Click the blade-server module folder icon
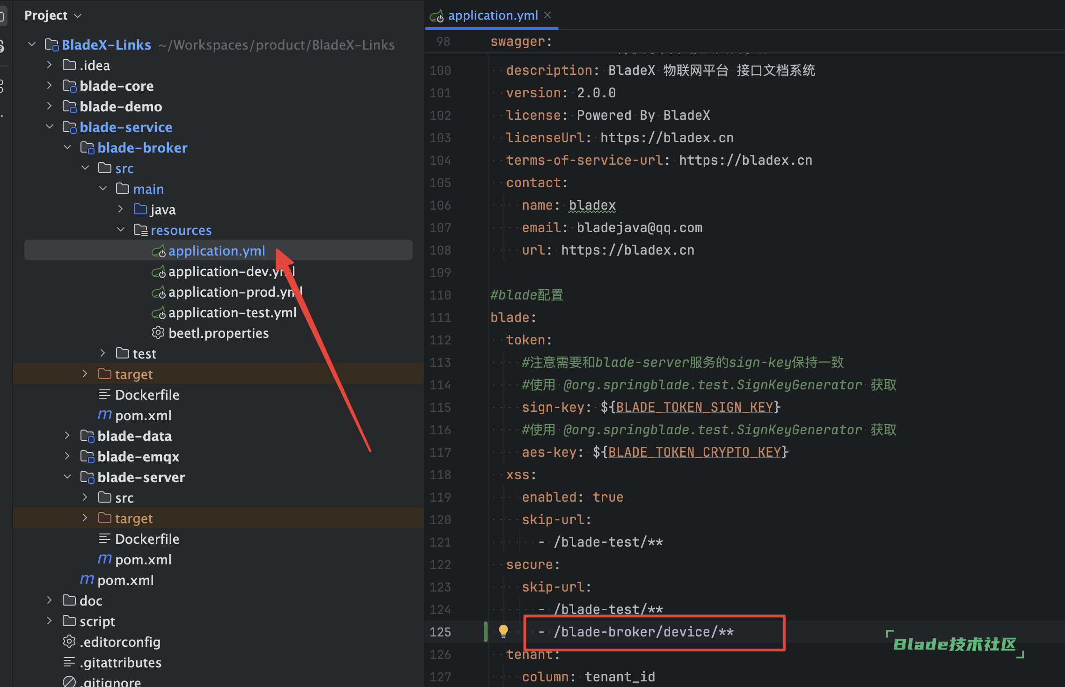The image size is (1065, 687). click(87, 477)
